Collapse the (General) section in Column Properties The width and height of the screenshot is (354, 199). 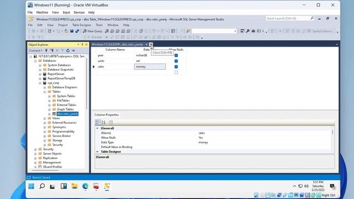[97, 128]
